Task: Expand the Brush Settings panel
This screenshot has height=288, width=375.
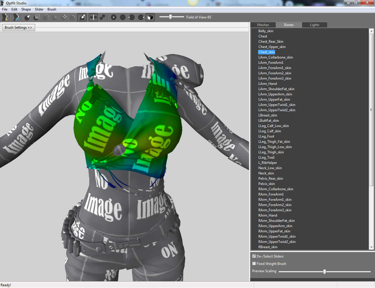Action: [18, 28]
